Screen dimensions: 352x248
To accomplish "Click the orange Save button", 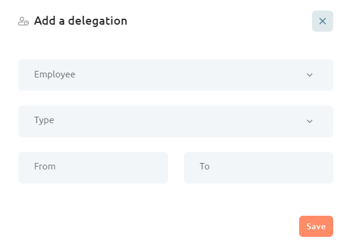I will pos(316,226).
